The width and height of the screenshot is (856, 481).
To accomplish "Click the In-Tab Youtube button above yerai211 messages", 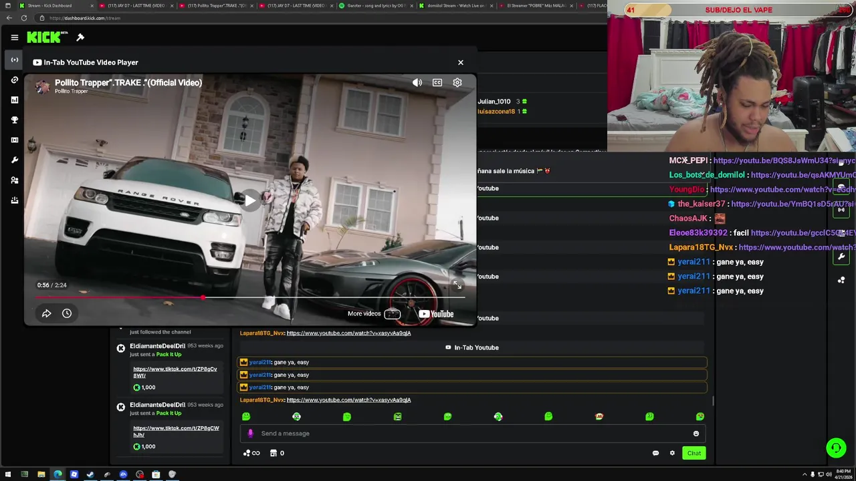I will tap(472, 347).
